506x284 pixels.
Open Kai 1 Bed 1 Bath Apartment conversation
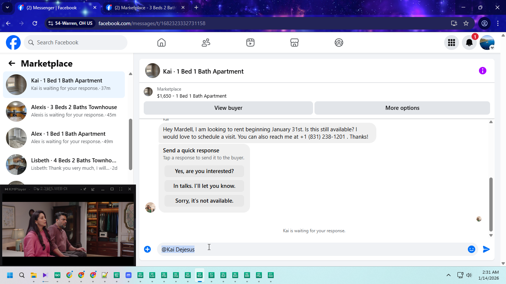(x=64, y=85)
